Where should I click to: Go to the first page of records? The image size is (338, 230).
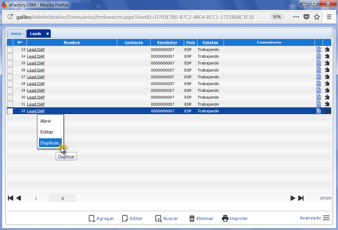pos(11,198)
